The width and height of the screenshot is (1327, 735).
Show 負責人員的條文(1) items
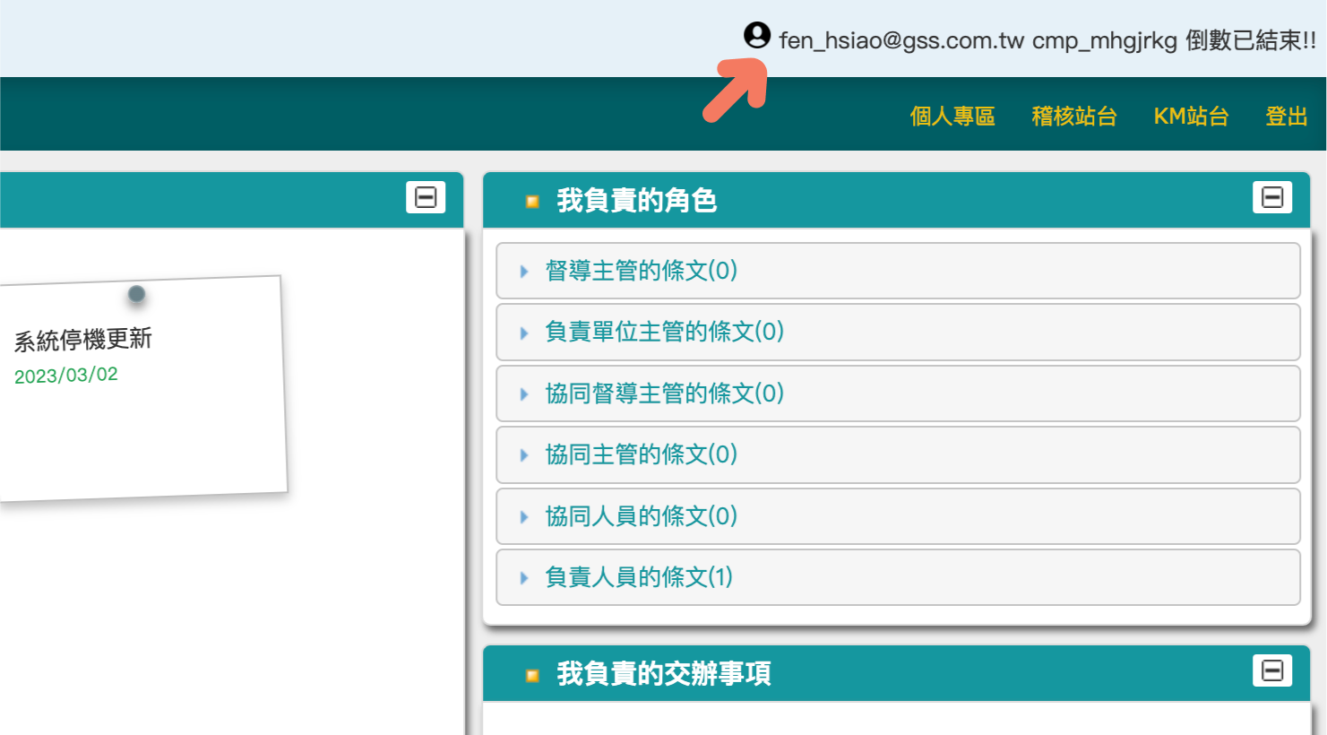pyautogui.click(x=638, y=577)
